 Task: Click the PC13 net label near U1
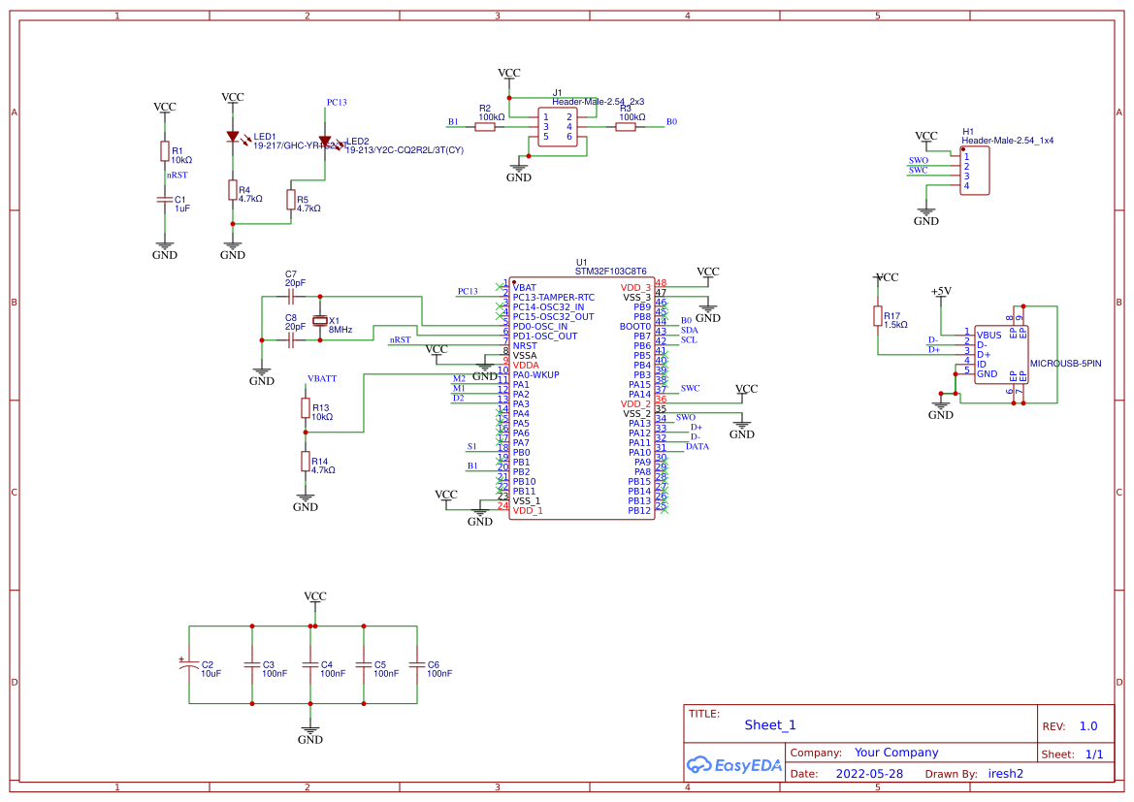466,289
